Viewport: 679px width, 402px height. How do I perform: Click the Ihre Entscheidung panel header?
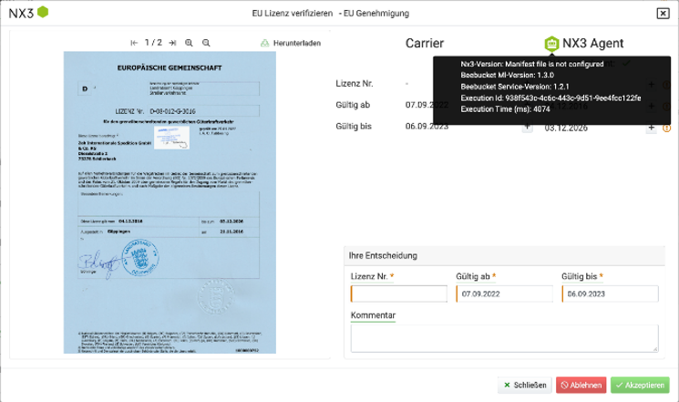pos(505,256)
